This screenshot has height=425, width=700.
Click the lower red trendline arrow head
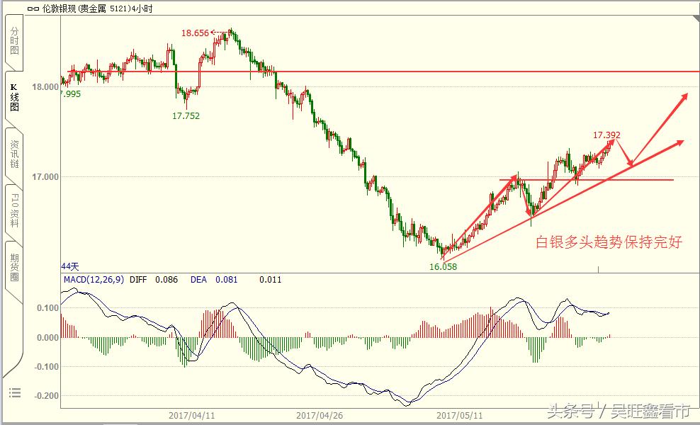(x=681, y=142)
